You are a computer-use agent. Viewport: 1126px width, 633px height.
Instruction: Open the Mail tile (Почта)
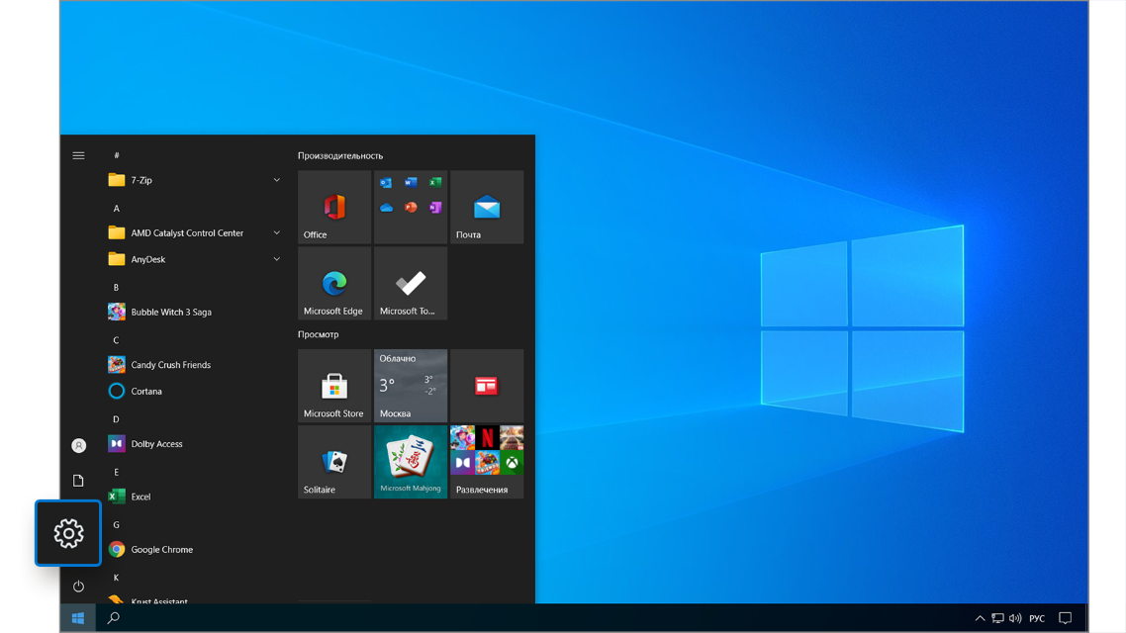(487, 207)
